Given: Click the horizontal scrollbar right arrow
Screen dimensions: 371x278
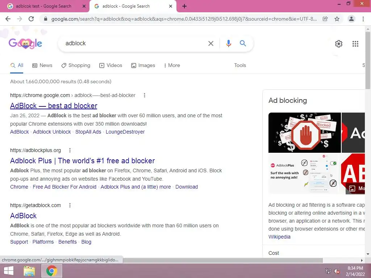Looking at the screenshot, I should tap(362, 260).
